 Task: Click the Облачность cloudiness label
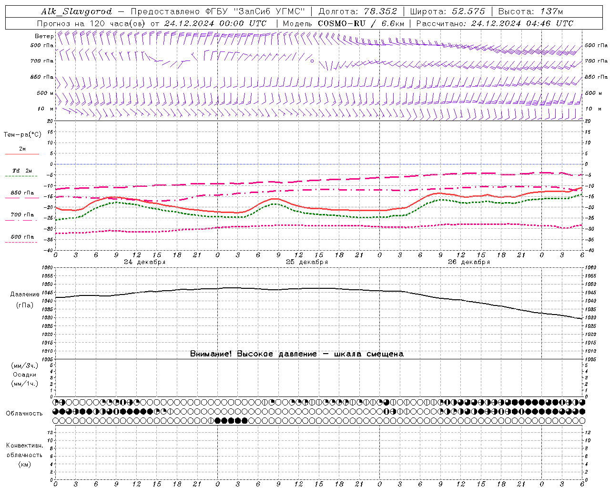(24, 414)
